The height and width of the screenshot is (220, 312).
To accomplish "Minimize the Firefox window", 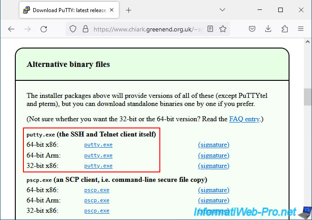I will [x=260, y=10].
